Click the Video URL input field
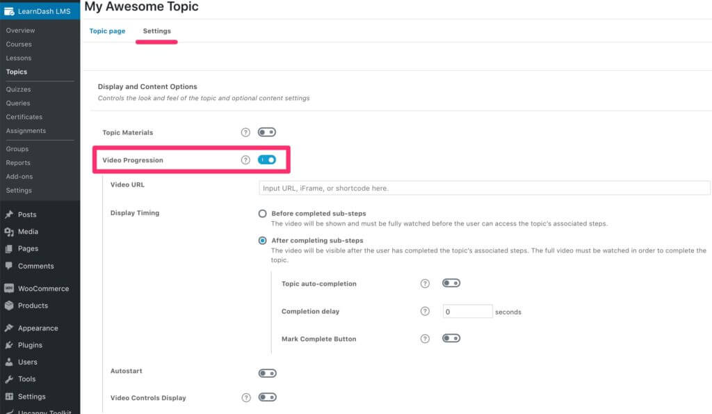Viewport: 712px width, 414px height. [484, 188]
